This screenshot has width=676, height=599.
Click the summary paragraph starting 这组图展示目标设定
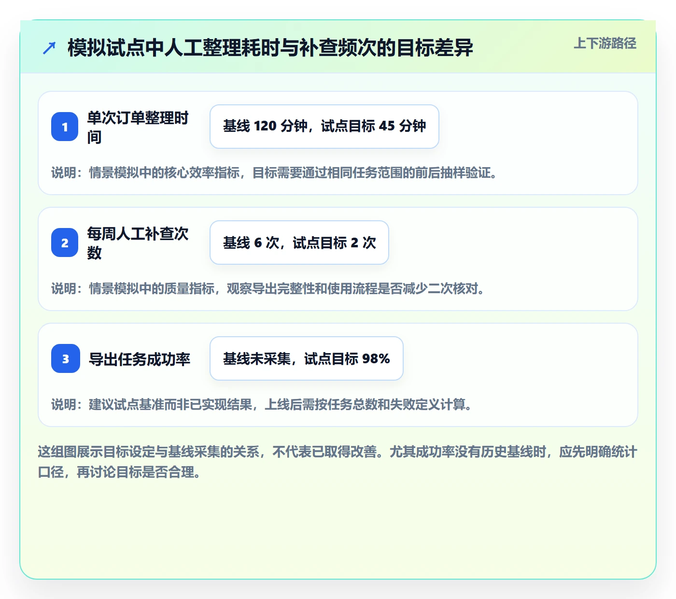pyautogui.click(x=338, y=462)
